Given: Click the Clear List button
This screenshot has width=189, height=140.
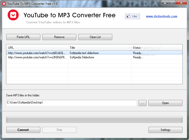Looking at the screenshot, I should [x=95, y=37].
